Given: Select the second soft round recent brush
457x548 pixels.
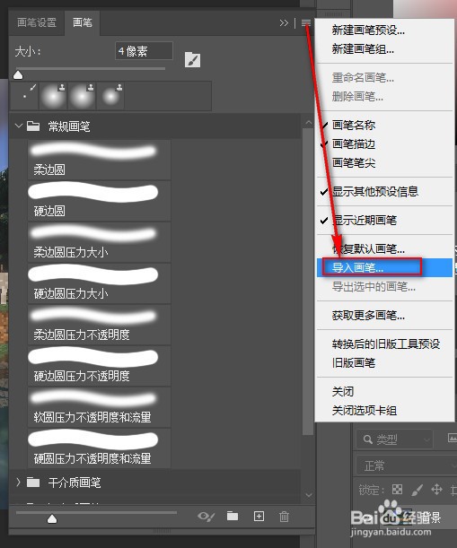Looking at the screenshot, I should [82, 96].
